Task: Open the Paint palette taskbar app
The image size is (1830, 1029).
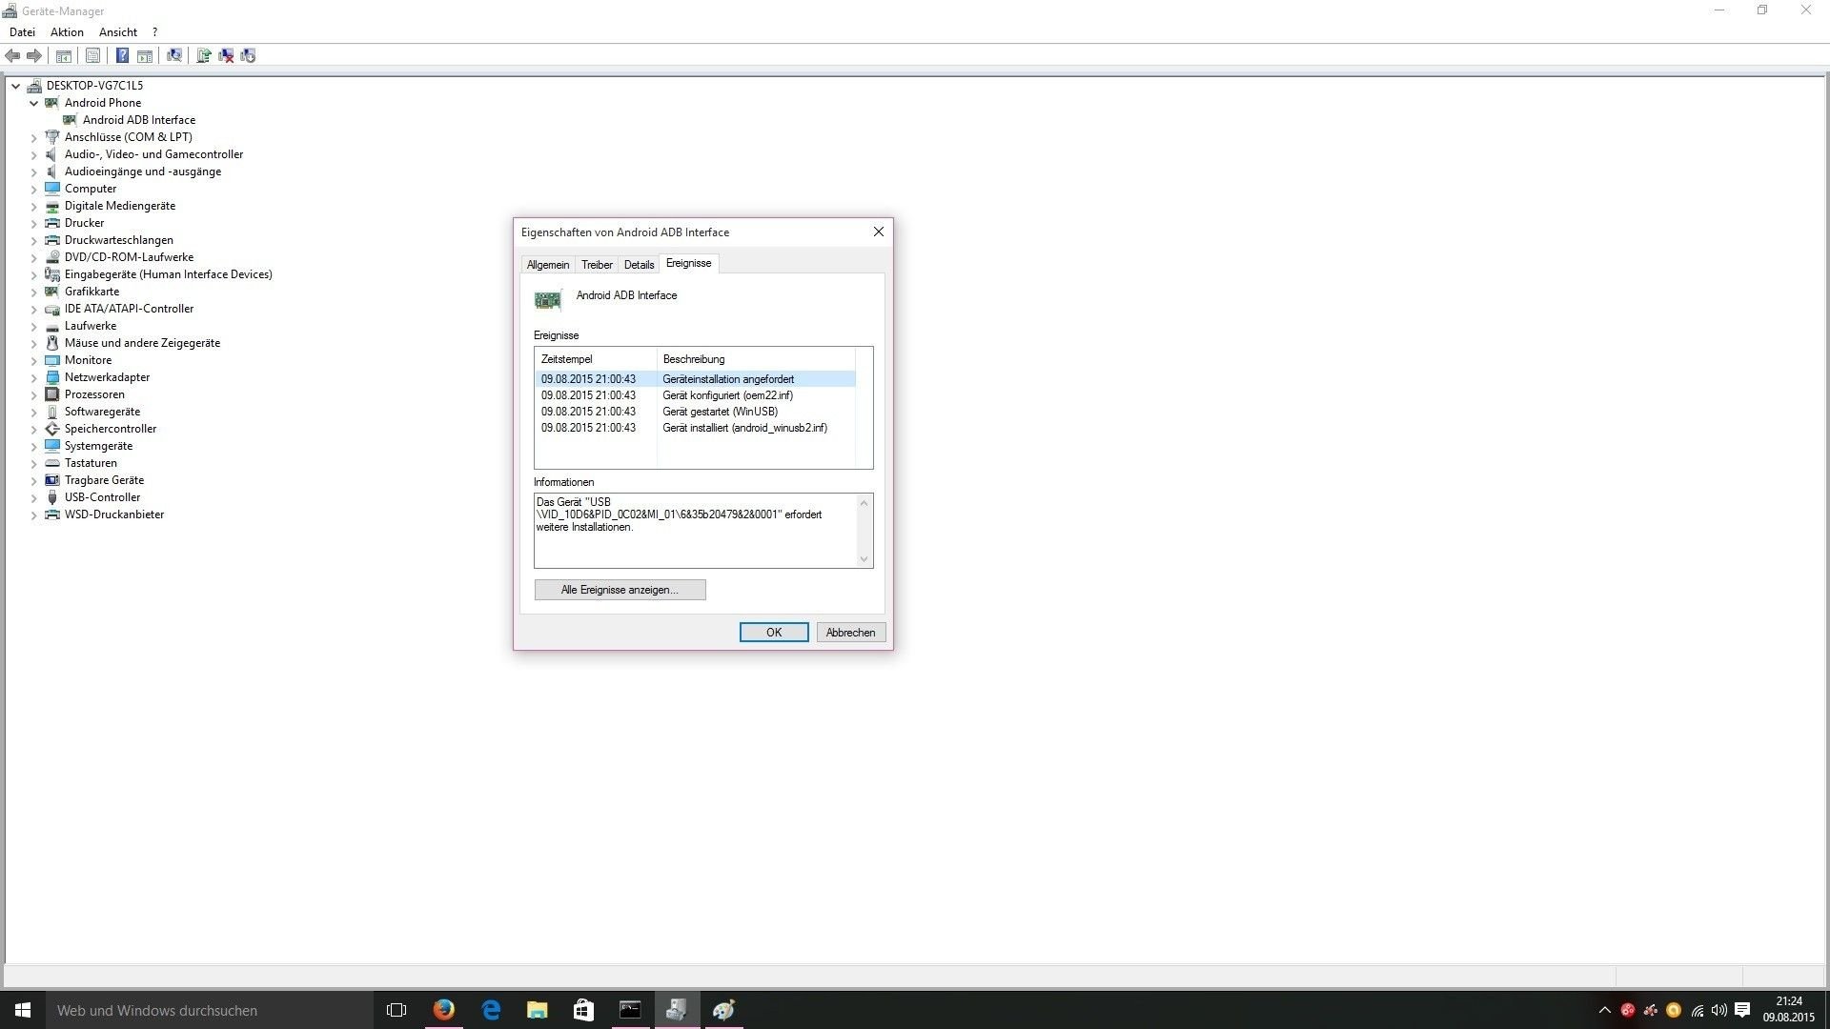Action: [723, 1010]
